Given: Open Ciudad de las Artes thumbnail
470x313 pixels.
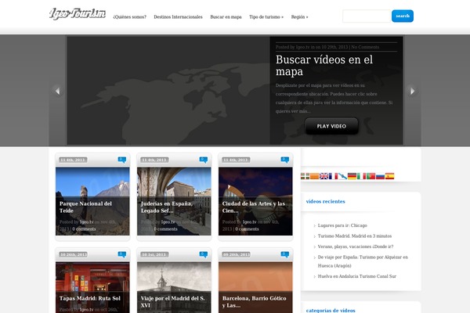Looking at the screenshot, I should (255, 201).
